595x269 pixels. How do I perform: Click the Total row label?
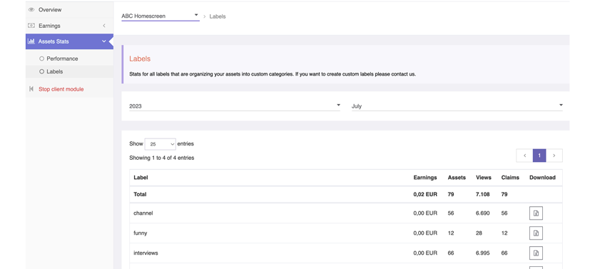[x=140, y=194]
